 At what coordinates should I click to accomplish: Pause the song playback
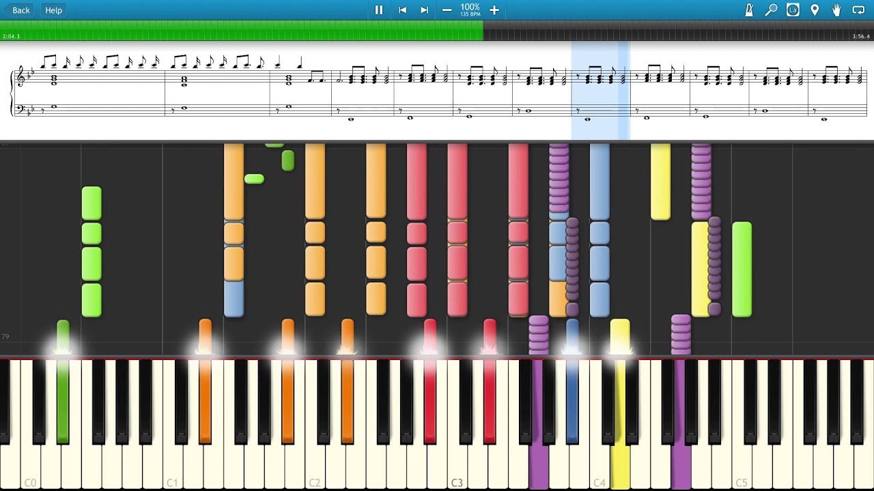pos(379,10)
